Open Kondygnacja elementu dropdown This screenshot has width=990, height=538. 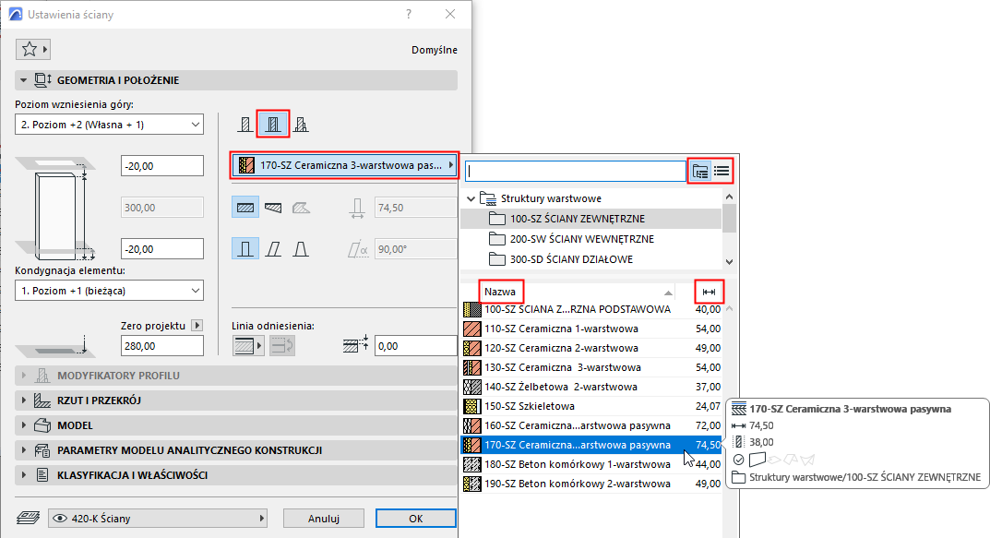click(109, 291)
